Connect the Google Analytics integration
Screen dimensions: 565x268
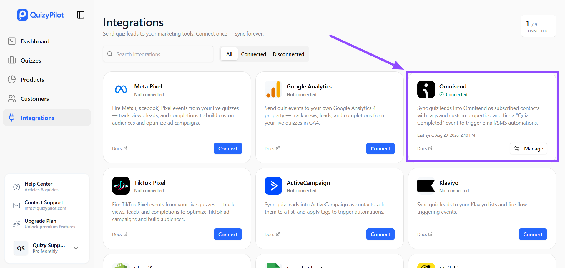click(380, 148)
